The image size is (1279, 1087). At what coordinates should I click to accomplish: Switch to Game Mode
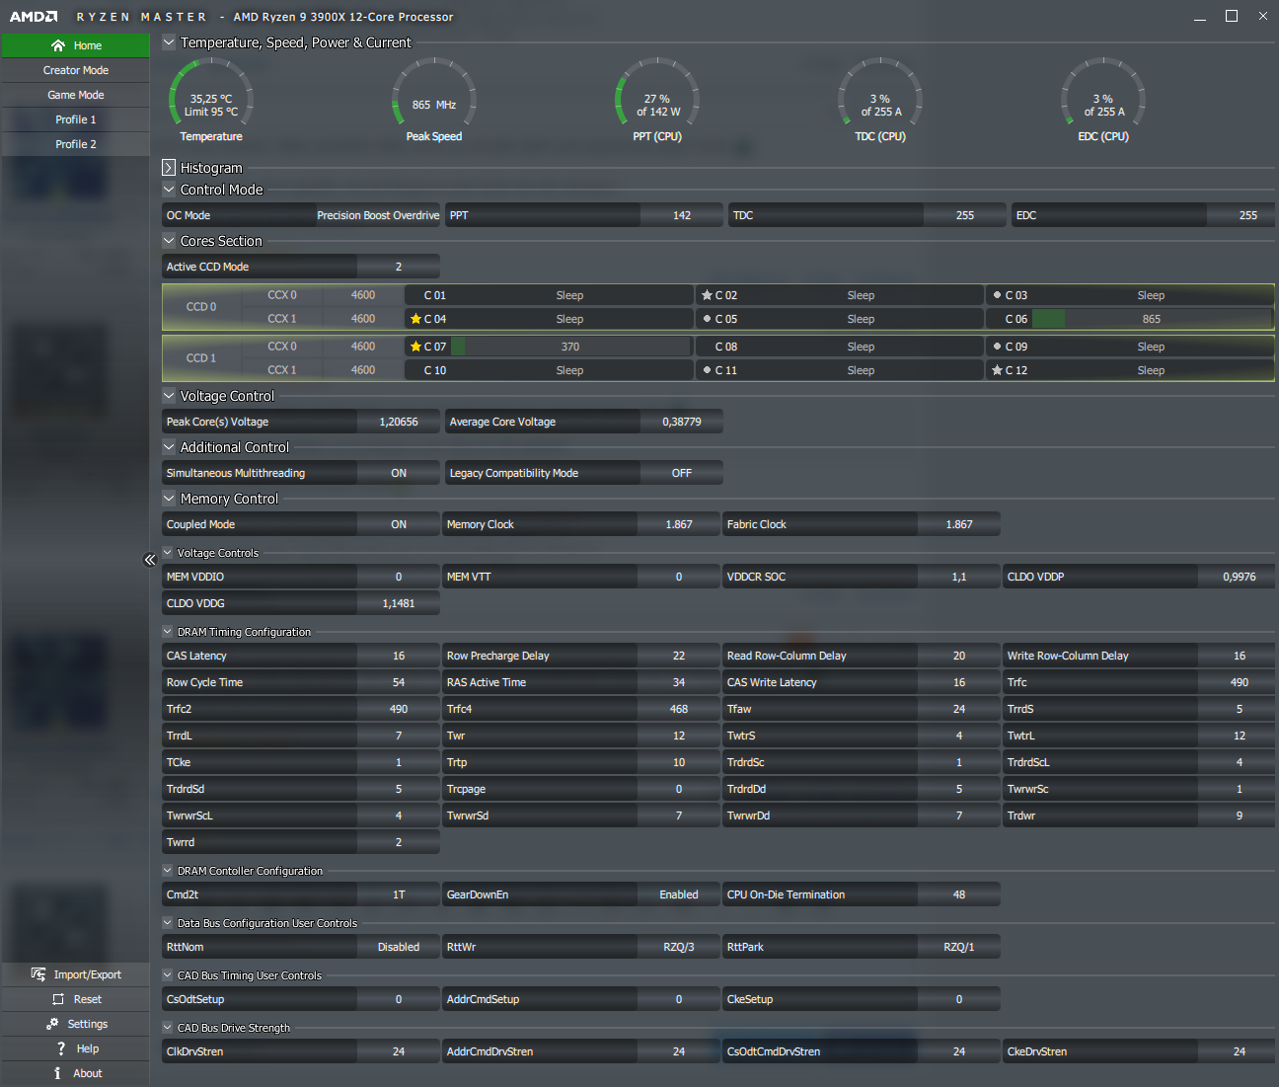76,95
